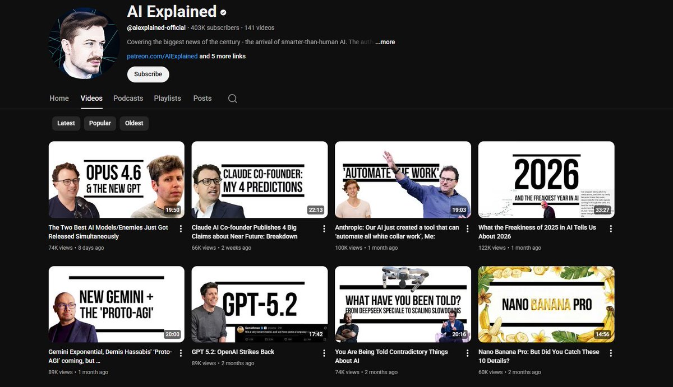
Task: Click the '60K views • 2 months ago' text
Action: click(x=510, y=372)
